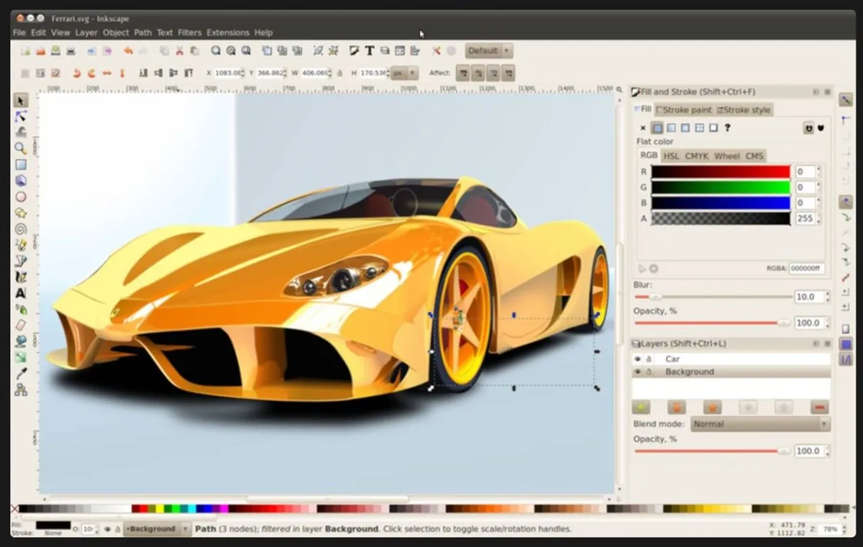Open the layer selector Background dropdown

(x=157, y=529)
